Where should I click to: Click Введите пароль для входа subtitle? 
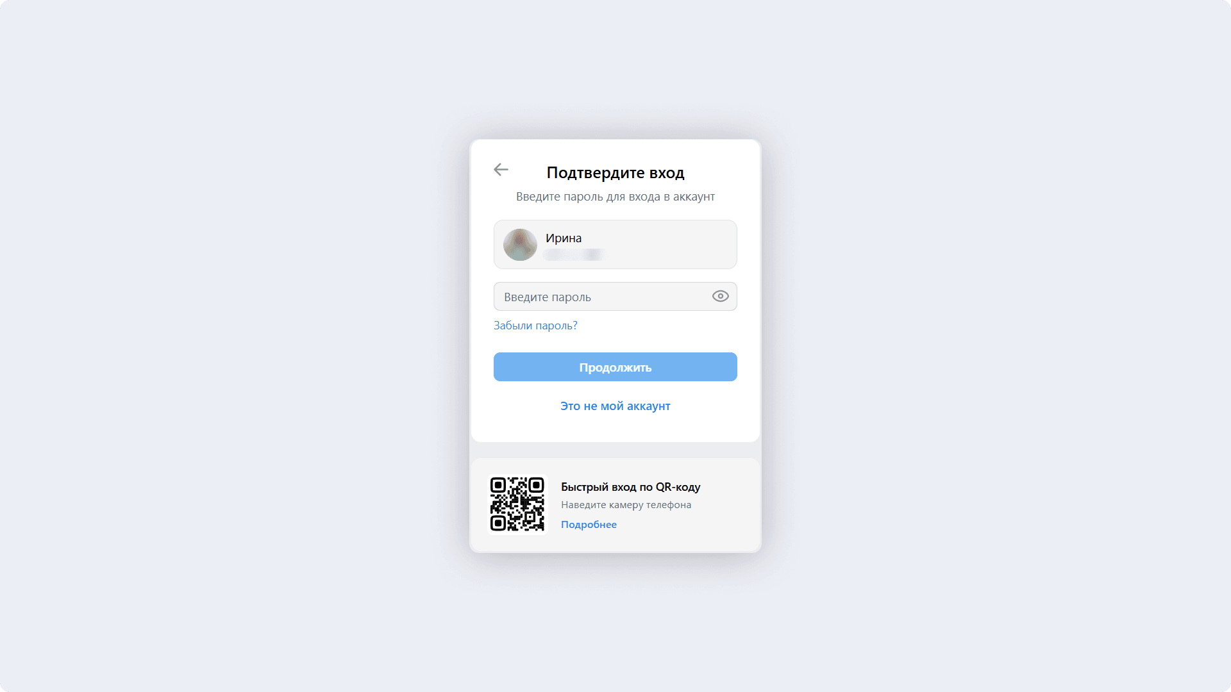point(615,197)
